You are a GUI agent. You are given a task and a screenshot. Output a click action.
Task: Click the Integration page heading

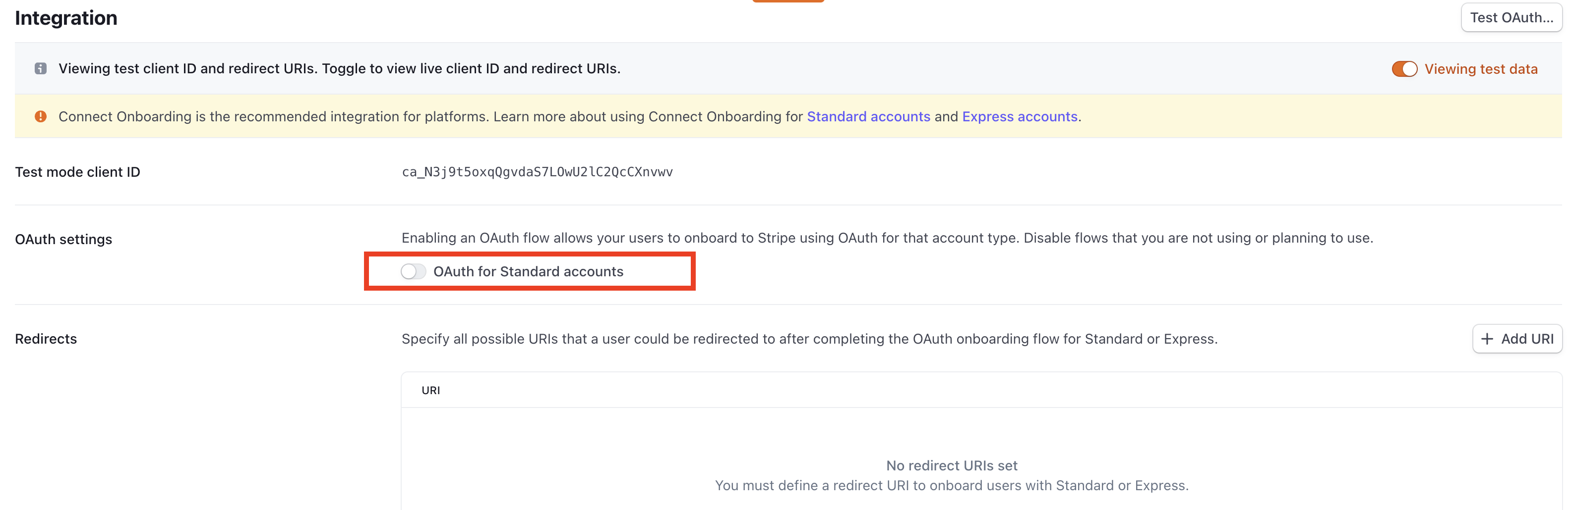[66, 18]
